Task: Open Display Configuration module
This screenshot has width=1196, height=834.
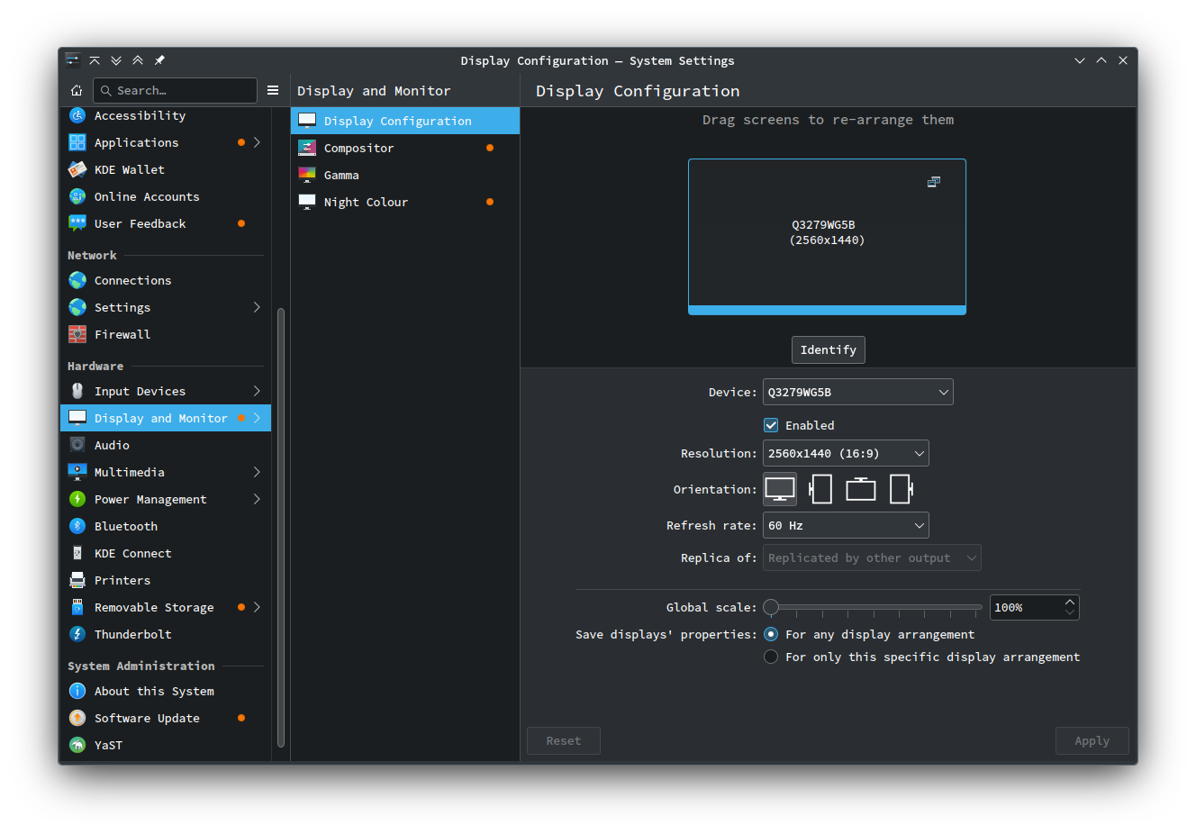Action: 405,121
